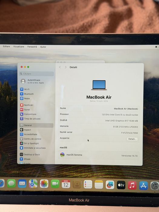Go forward with the right chevron
Viewport: 159px width, 212px height.
point(66,67)
